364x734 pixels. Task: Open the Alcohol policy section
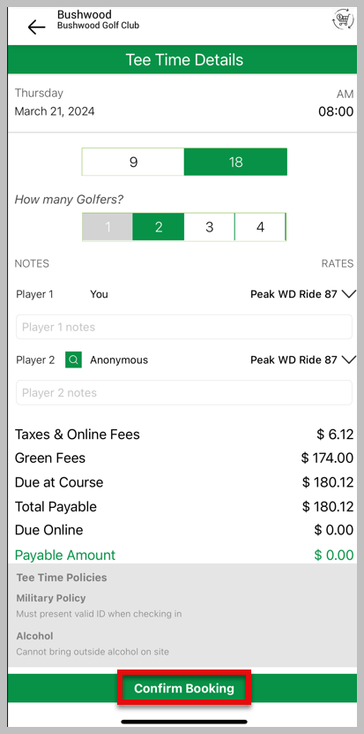(x=34, y=636)
